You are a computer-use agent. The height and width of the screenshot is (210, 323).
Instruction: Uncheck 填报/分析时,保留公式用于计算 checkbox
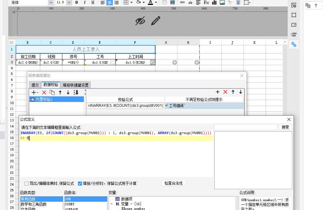80,184
